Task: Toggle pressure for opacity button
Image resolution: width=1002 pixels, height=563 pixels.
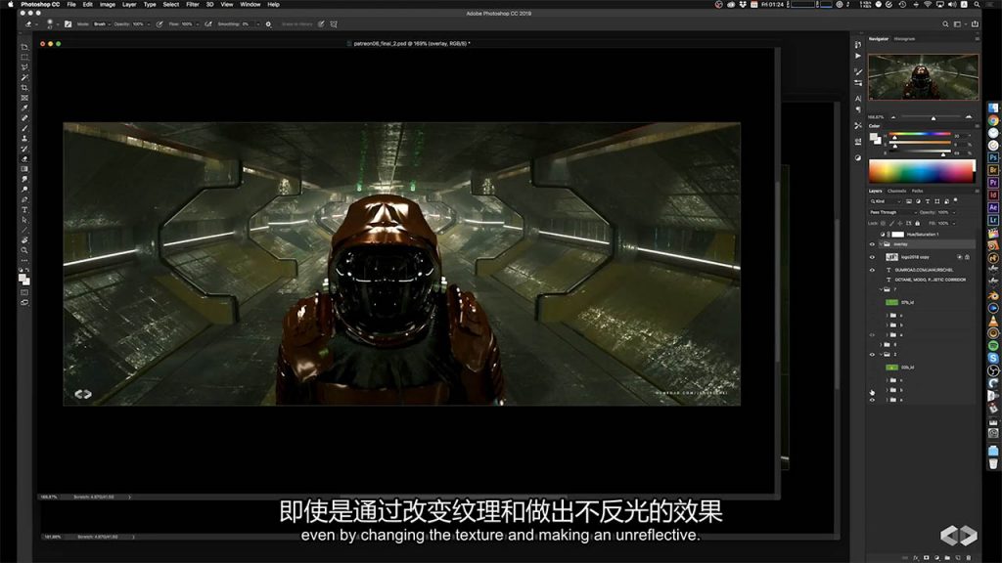Action: pyautogui.click(x=159, y=24)
